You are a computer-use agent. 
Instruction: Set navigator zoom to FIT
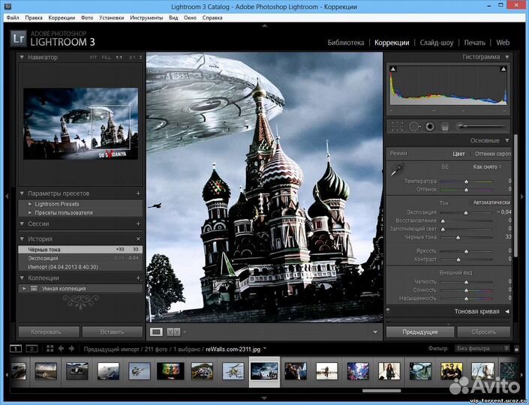pyautogui.click(x=94, y=58)
